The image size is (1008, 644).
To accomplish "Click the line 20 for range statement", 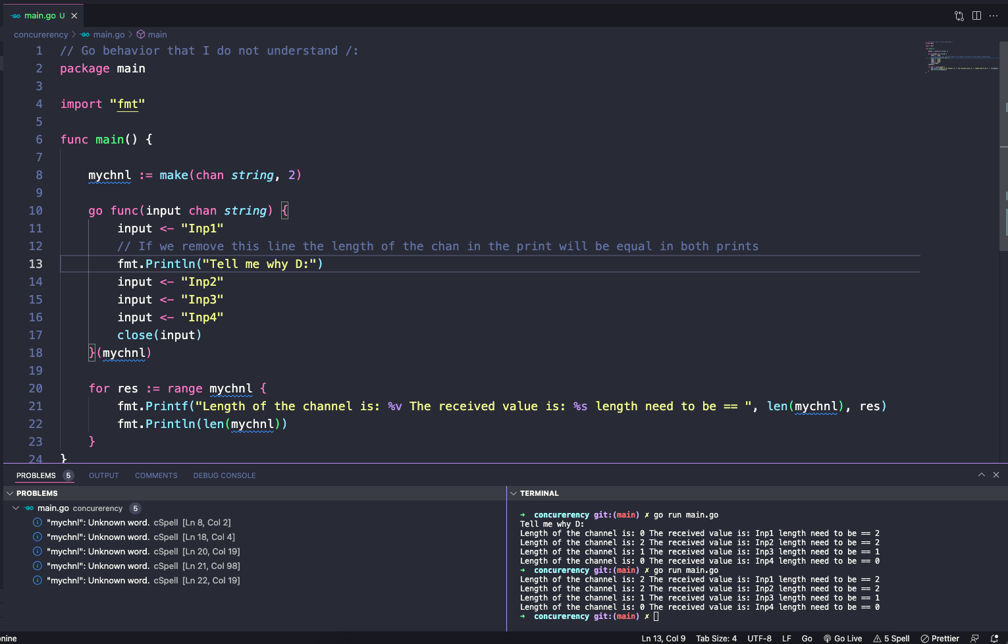I will pos(178,389).
